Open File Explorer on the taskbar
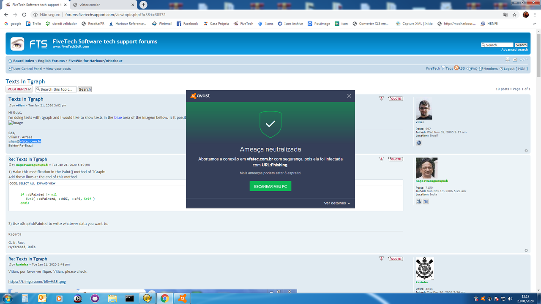 112,299
